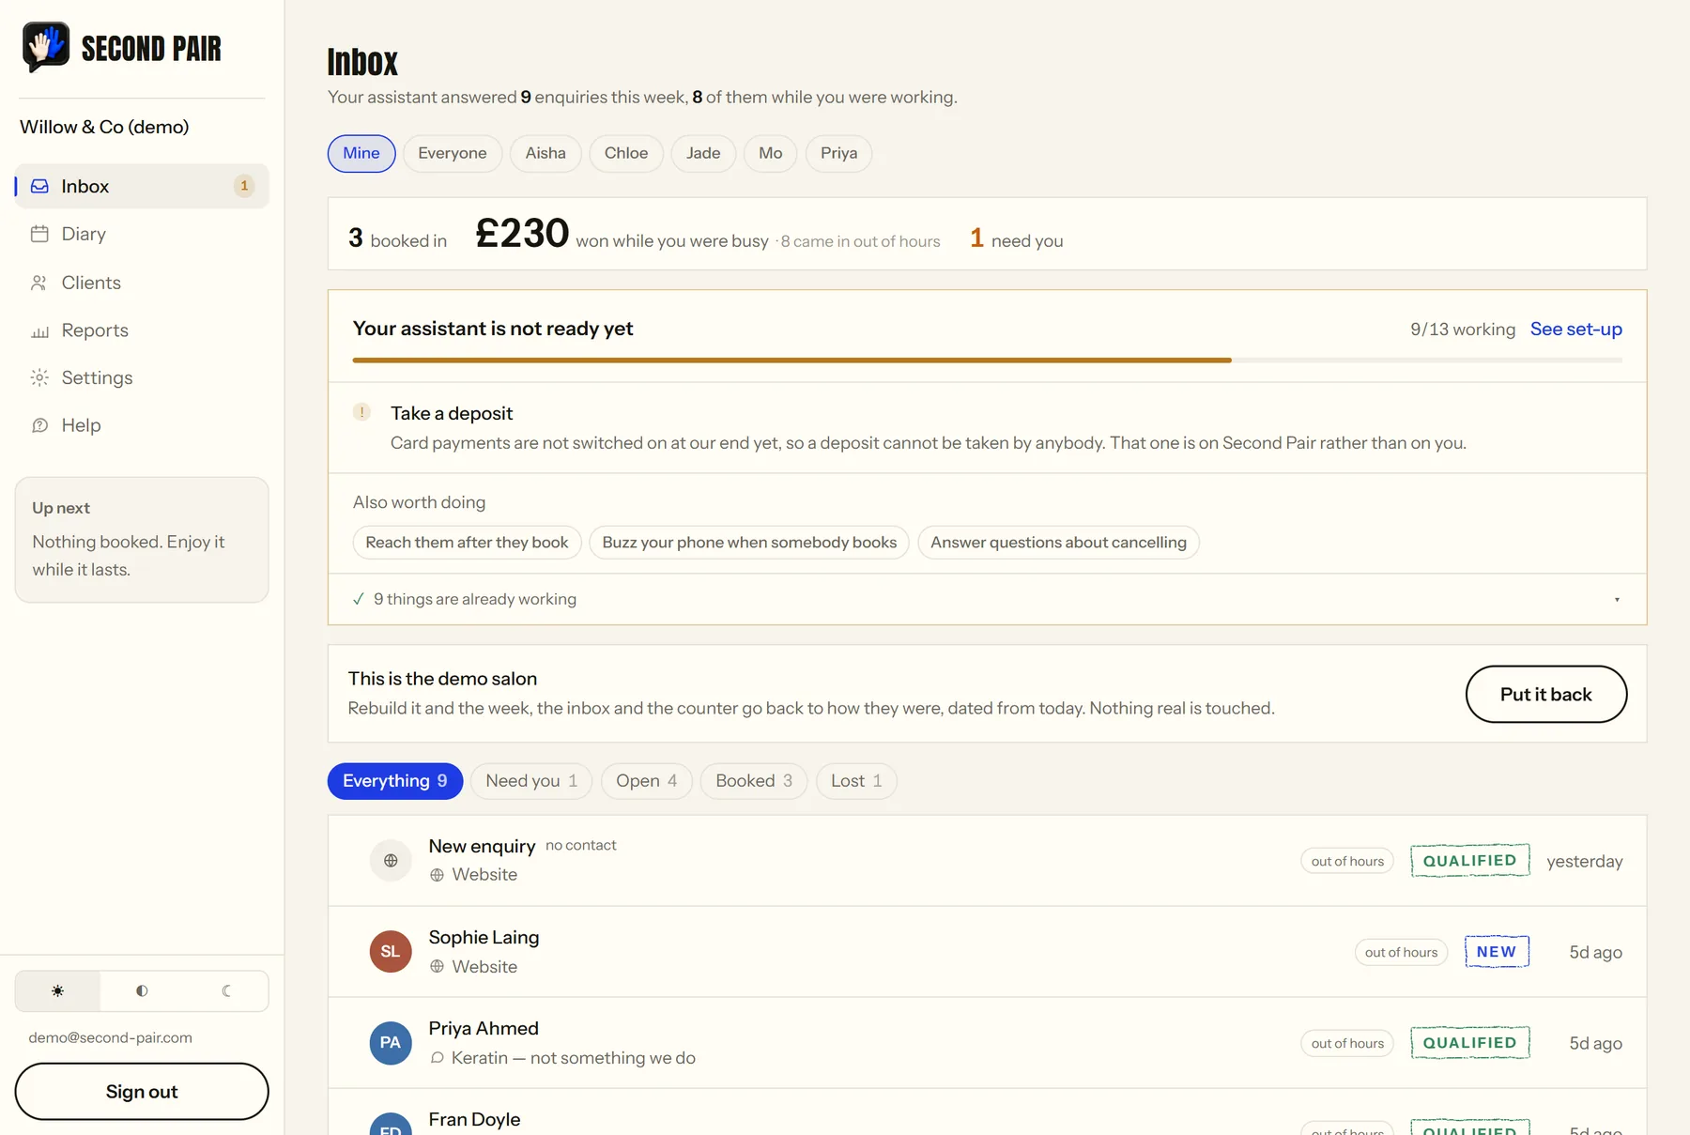Open Help via the chat bubble icon

point(39,425)
